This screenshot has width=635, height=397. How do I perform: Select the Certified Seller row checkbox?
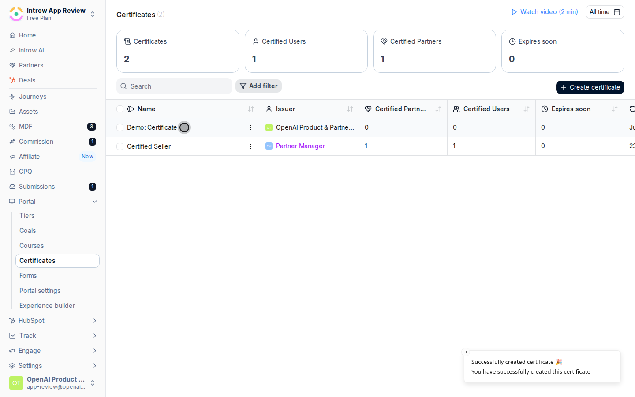pyautogui.click(x=120, y=146)
